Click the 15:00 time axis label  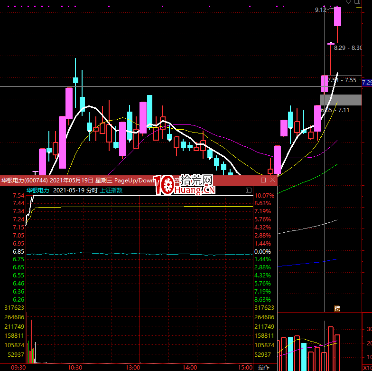tap(245, 368)
